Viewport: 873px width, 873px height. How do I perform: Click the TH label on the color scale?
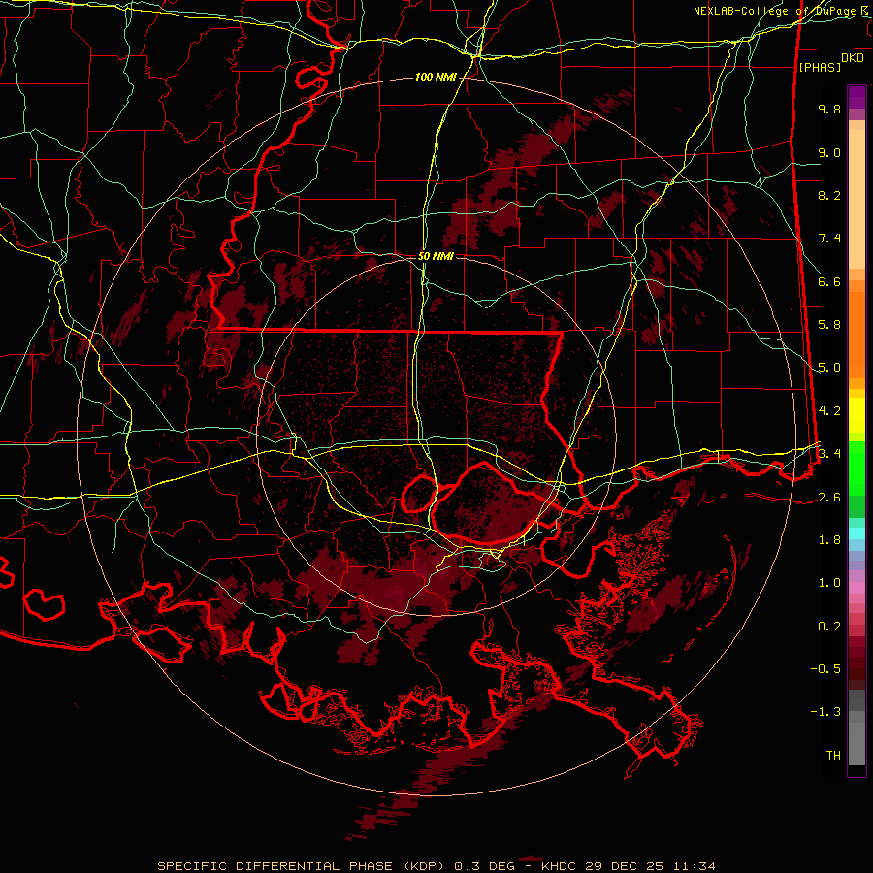pos(833,756)
